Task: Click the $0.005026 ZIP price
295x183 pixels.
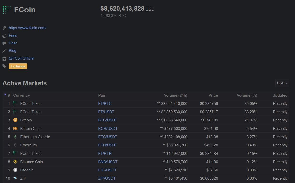Action: 209,178
